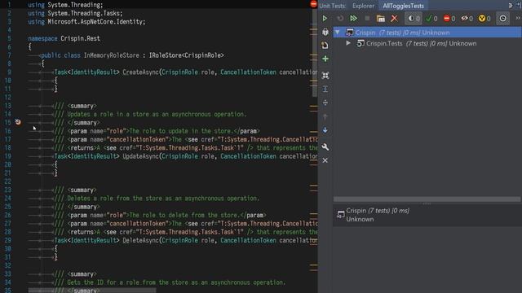Close the test session with sidebar X
The image size is (522, 293).
(x=325, y=160)
